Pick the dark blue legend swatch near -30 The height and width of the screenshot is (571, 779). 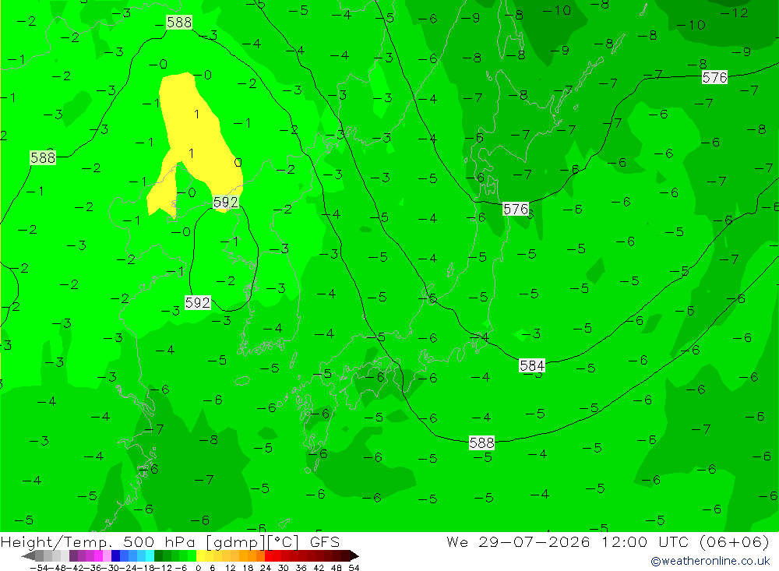point(115,555)
